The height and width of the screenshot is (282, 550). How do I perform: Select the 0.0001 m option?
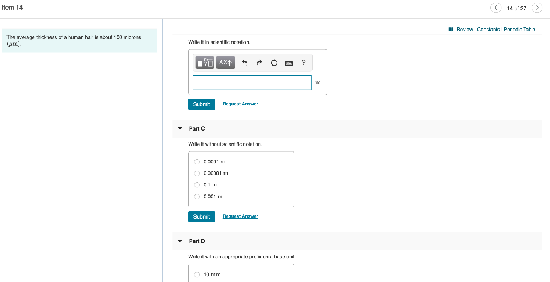point(197,162)
